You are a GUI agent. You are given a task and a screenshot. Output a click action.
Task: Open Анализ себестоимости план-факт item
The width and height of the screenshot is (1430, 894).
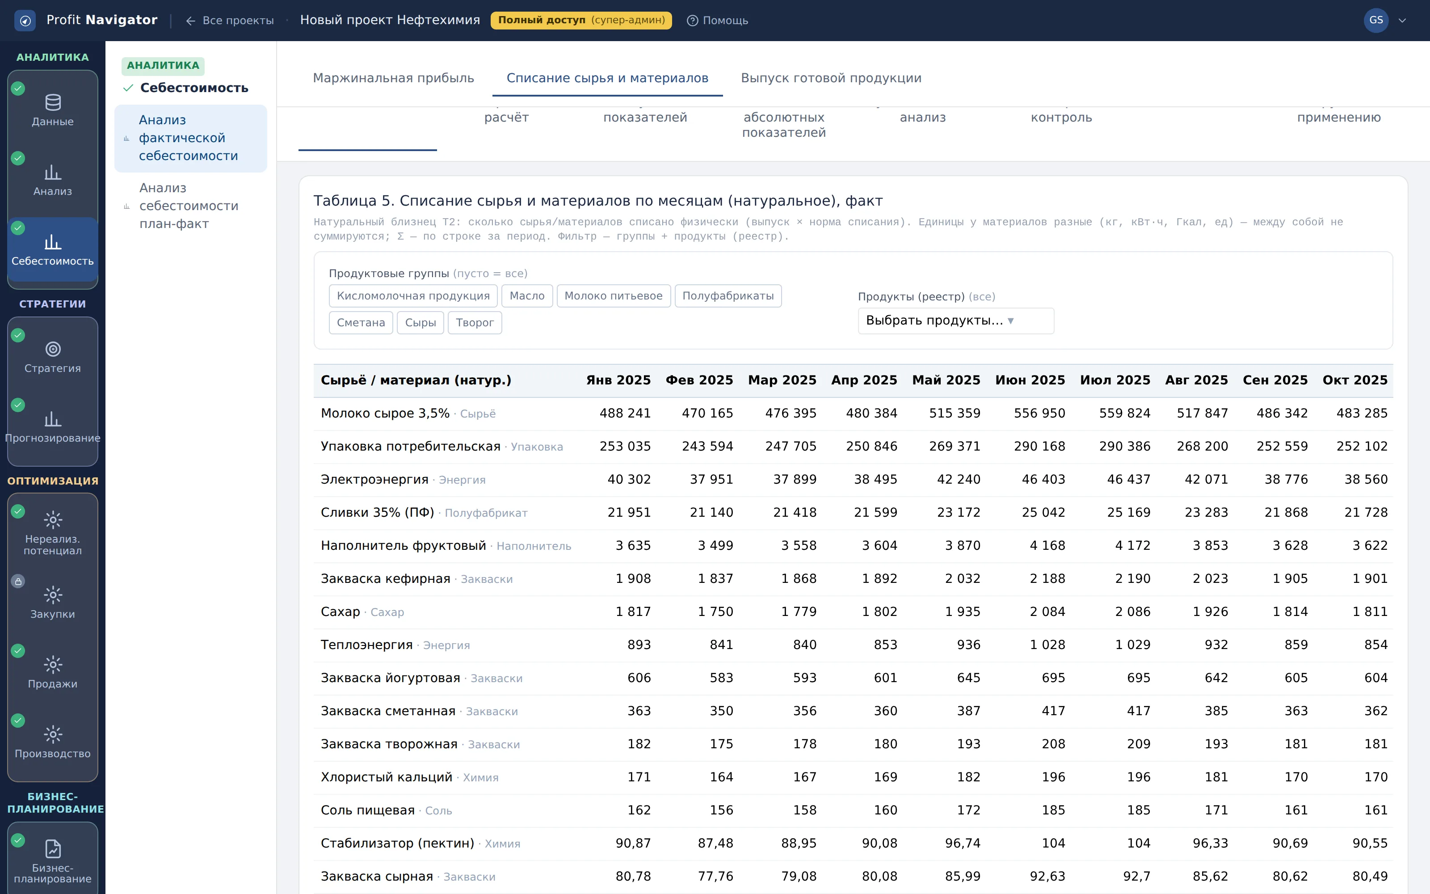[190, 206]
